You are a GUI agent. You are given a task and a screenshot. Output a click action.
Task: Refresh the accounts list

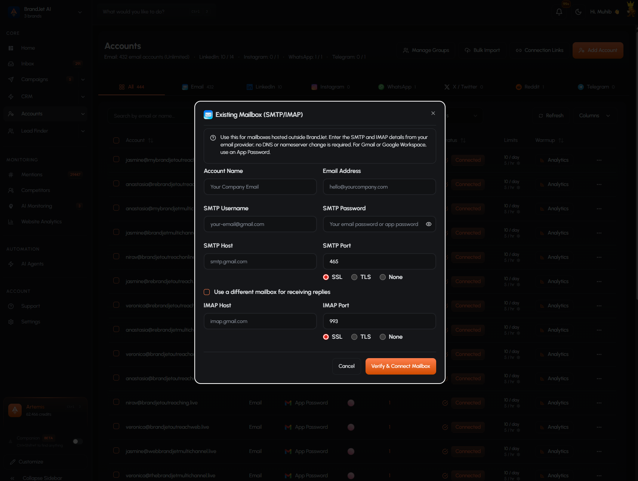[x=551, y=116]
